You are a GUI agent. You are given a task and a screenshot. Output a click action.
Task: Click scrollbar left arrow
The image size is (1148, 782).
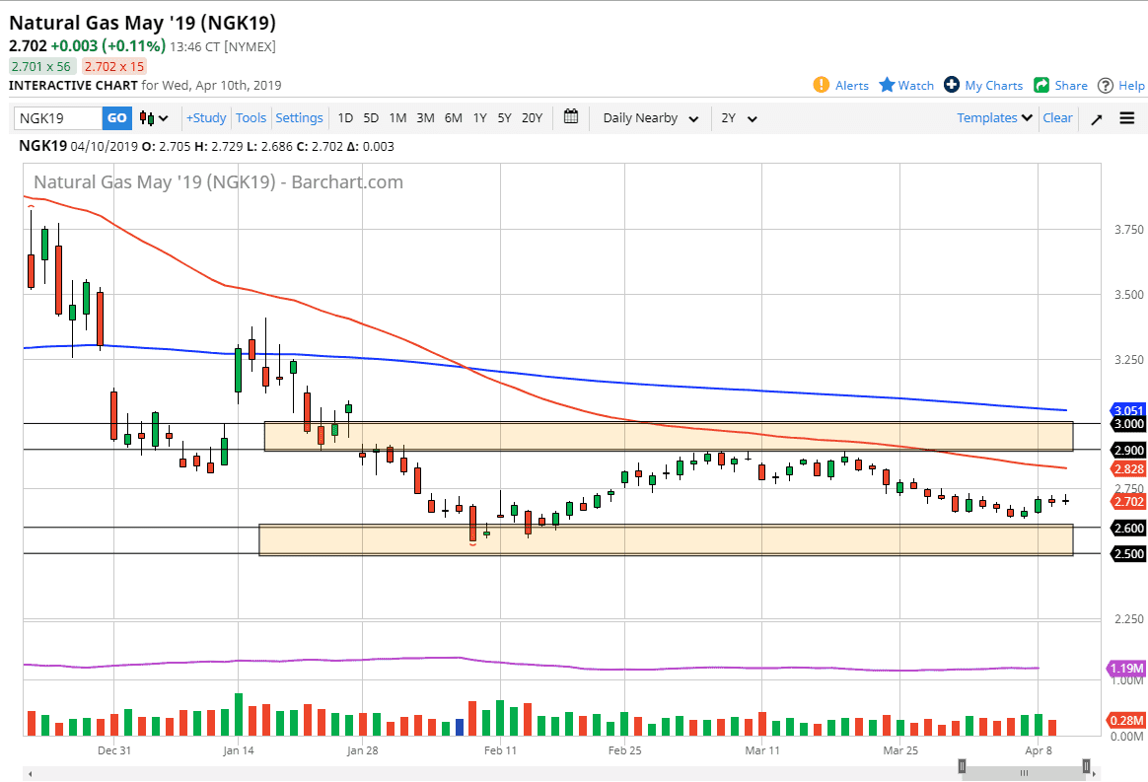(x=30, y=773)
